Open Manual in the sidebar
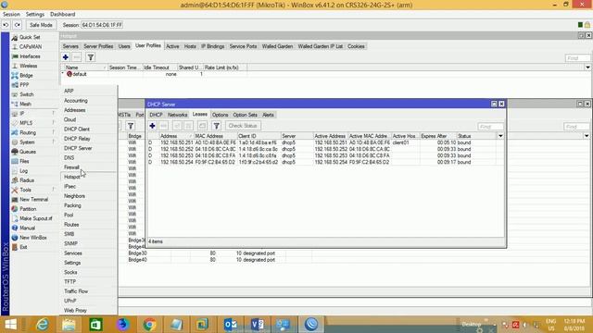This screenshot has height=333, width=593. coord(27,228)
